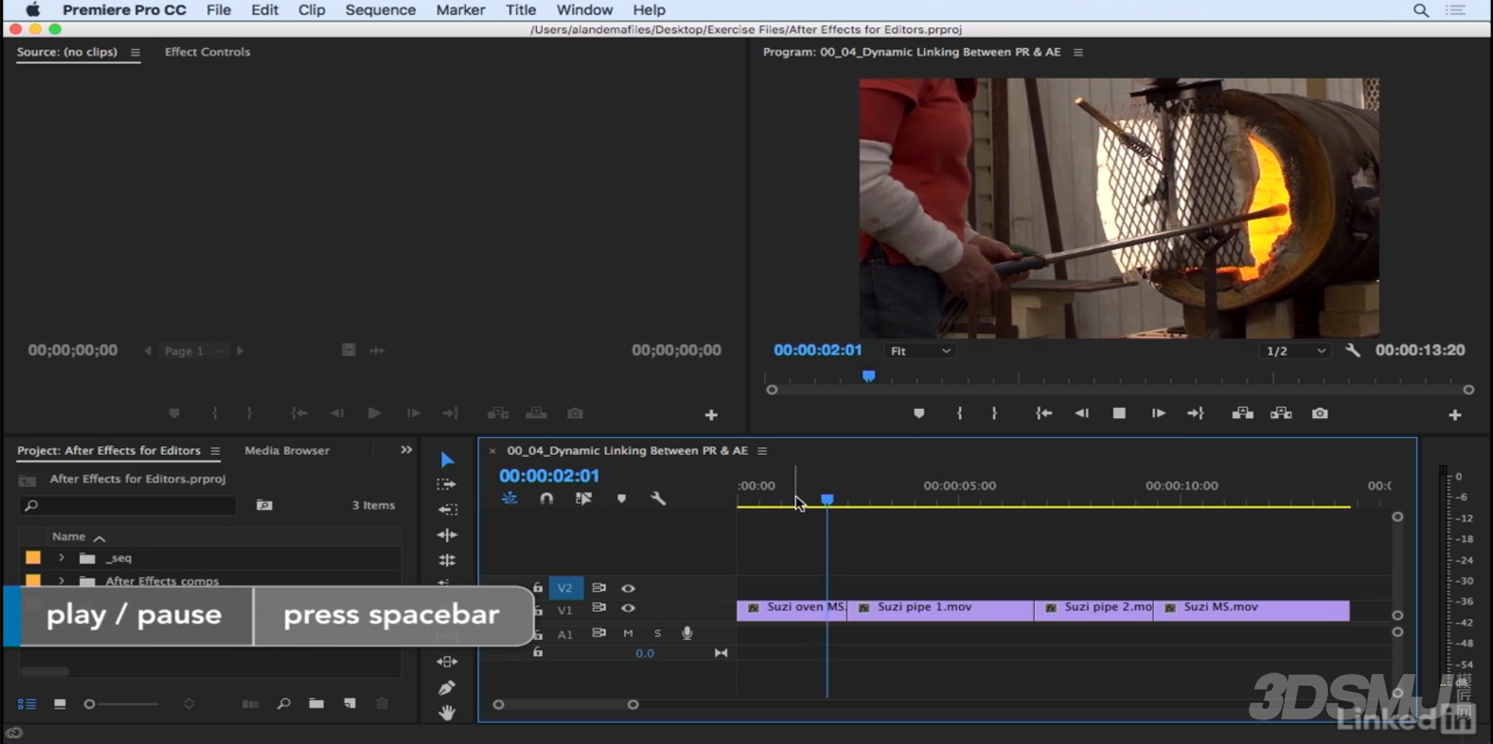The height and width of the screenshot is (744, 1493).
Task: Toggle nest sequence insert mode icon
Action: coord(510,499)
